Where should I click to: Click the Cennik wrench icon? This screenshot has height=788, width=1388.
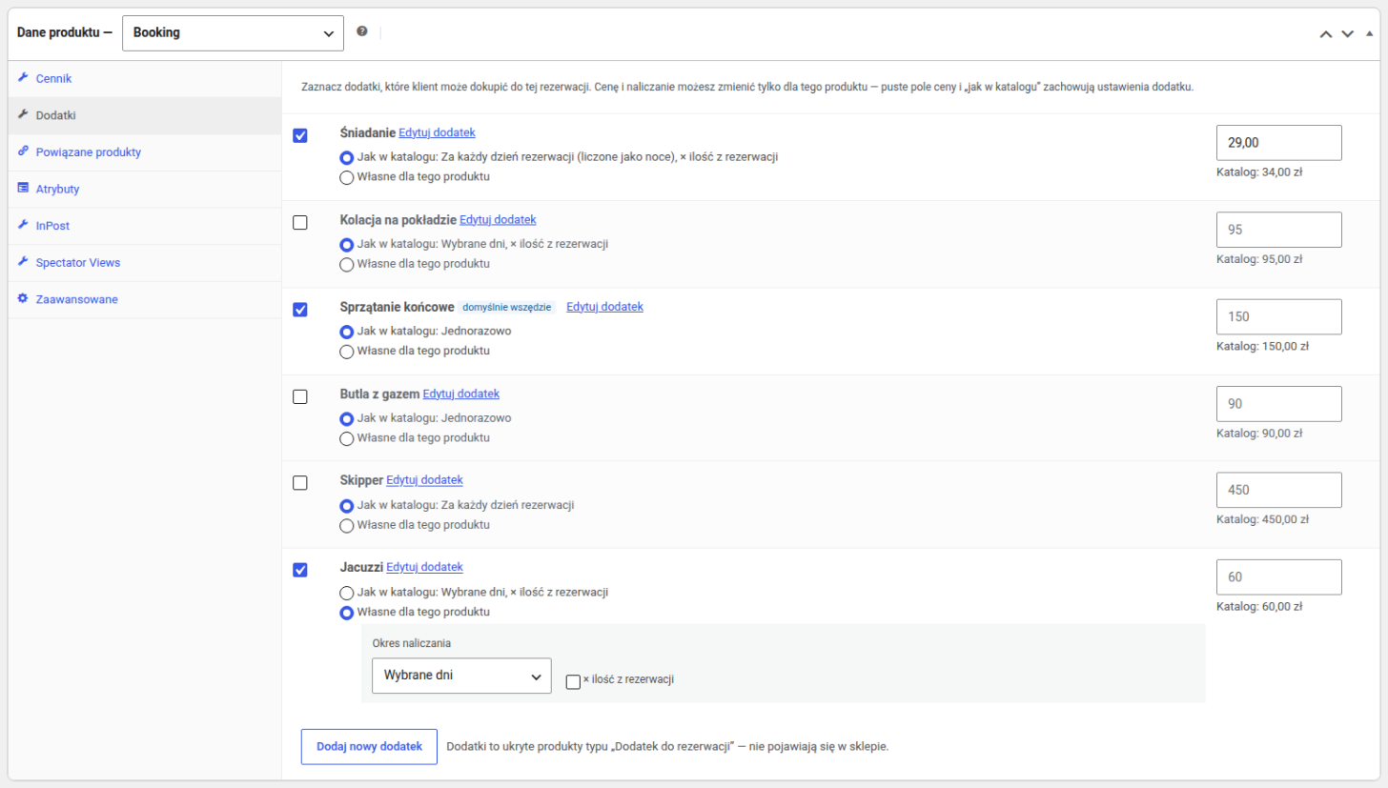pos(23,77)
